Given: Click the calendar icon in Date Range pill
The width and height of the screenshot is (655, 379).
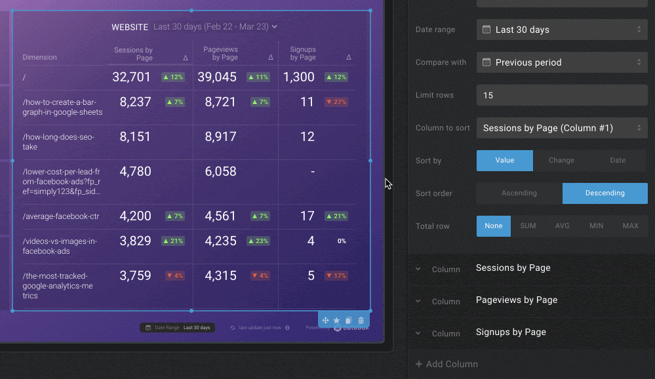Looking at the screenshot, I should (x=148, y=328).
